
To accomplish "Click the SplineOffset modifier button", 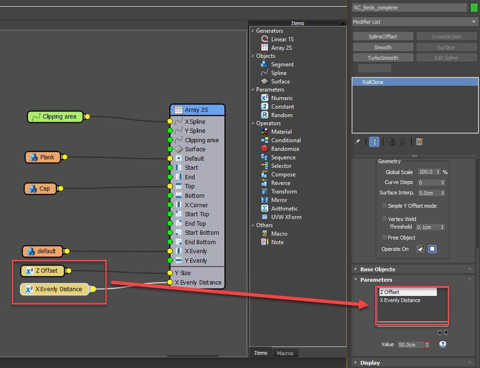I will [383, 36].
